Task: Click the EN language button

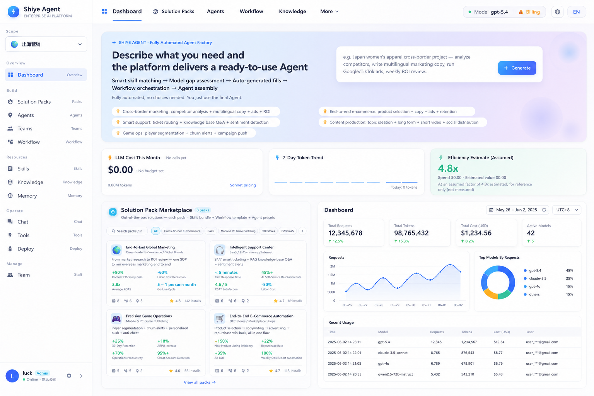Action: tap(576, 12)
